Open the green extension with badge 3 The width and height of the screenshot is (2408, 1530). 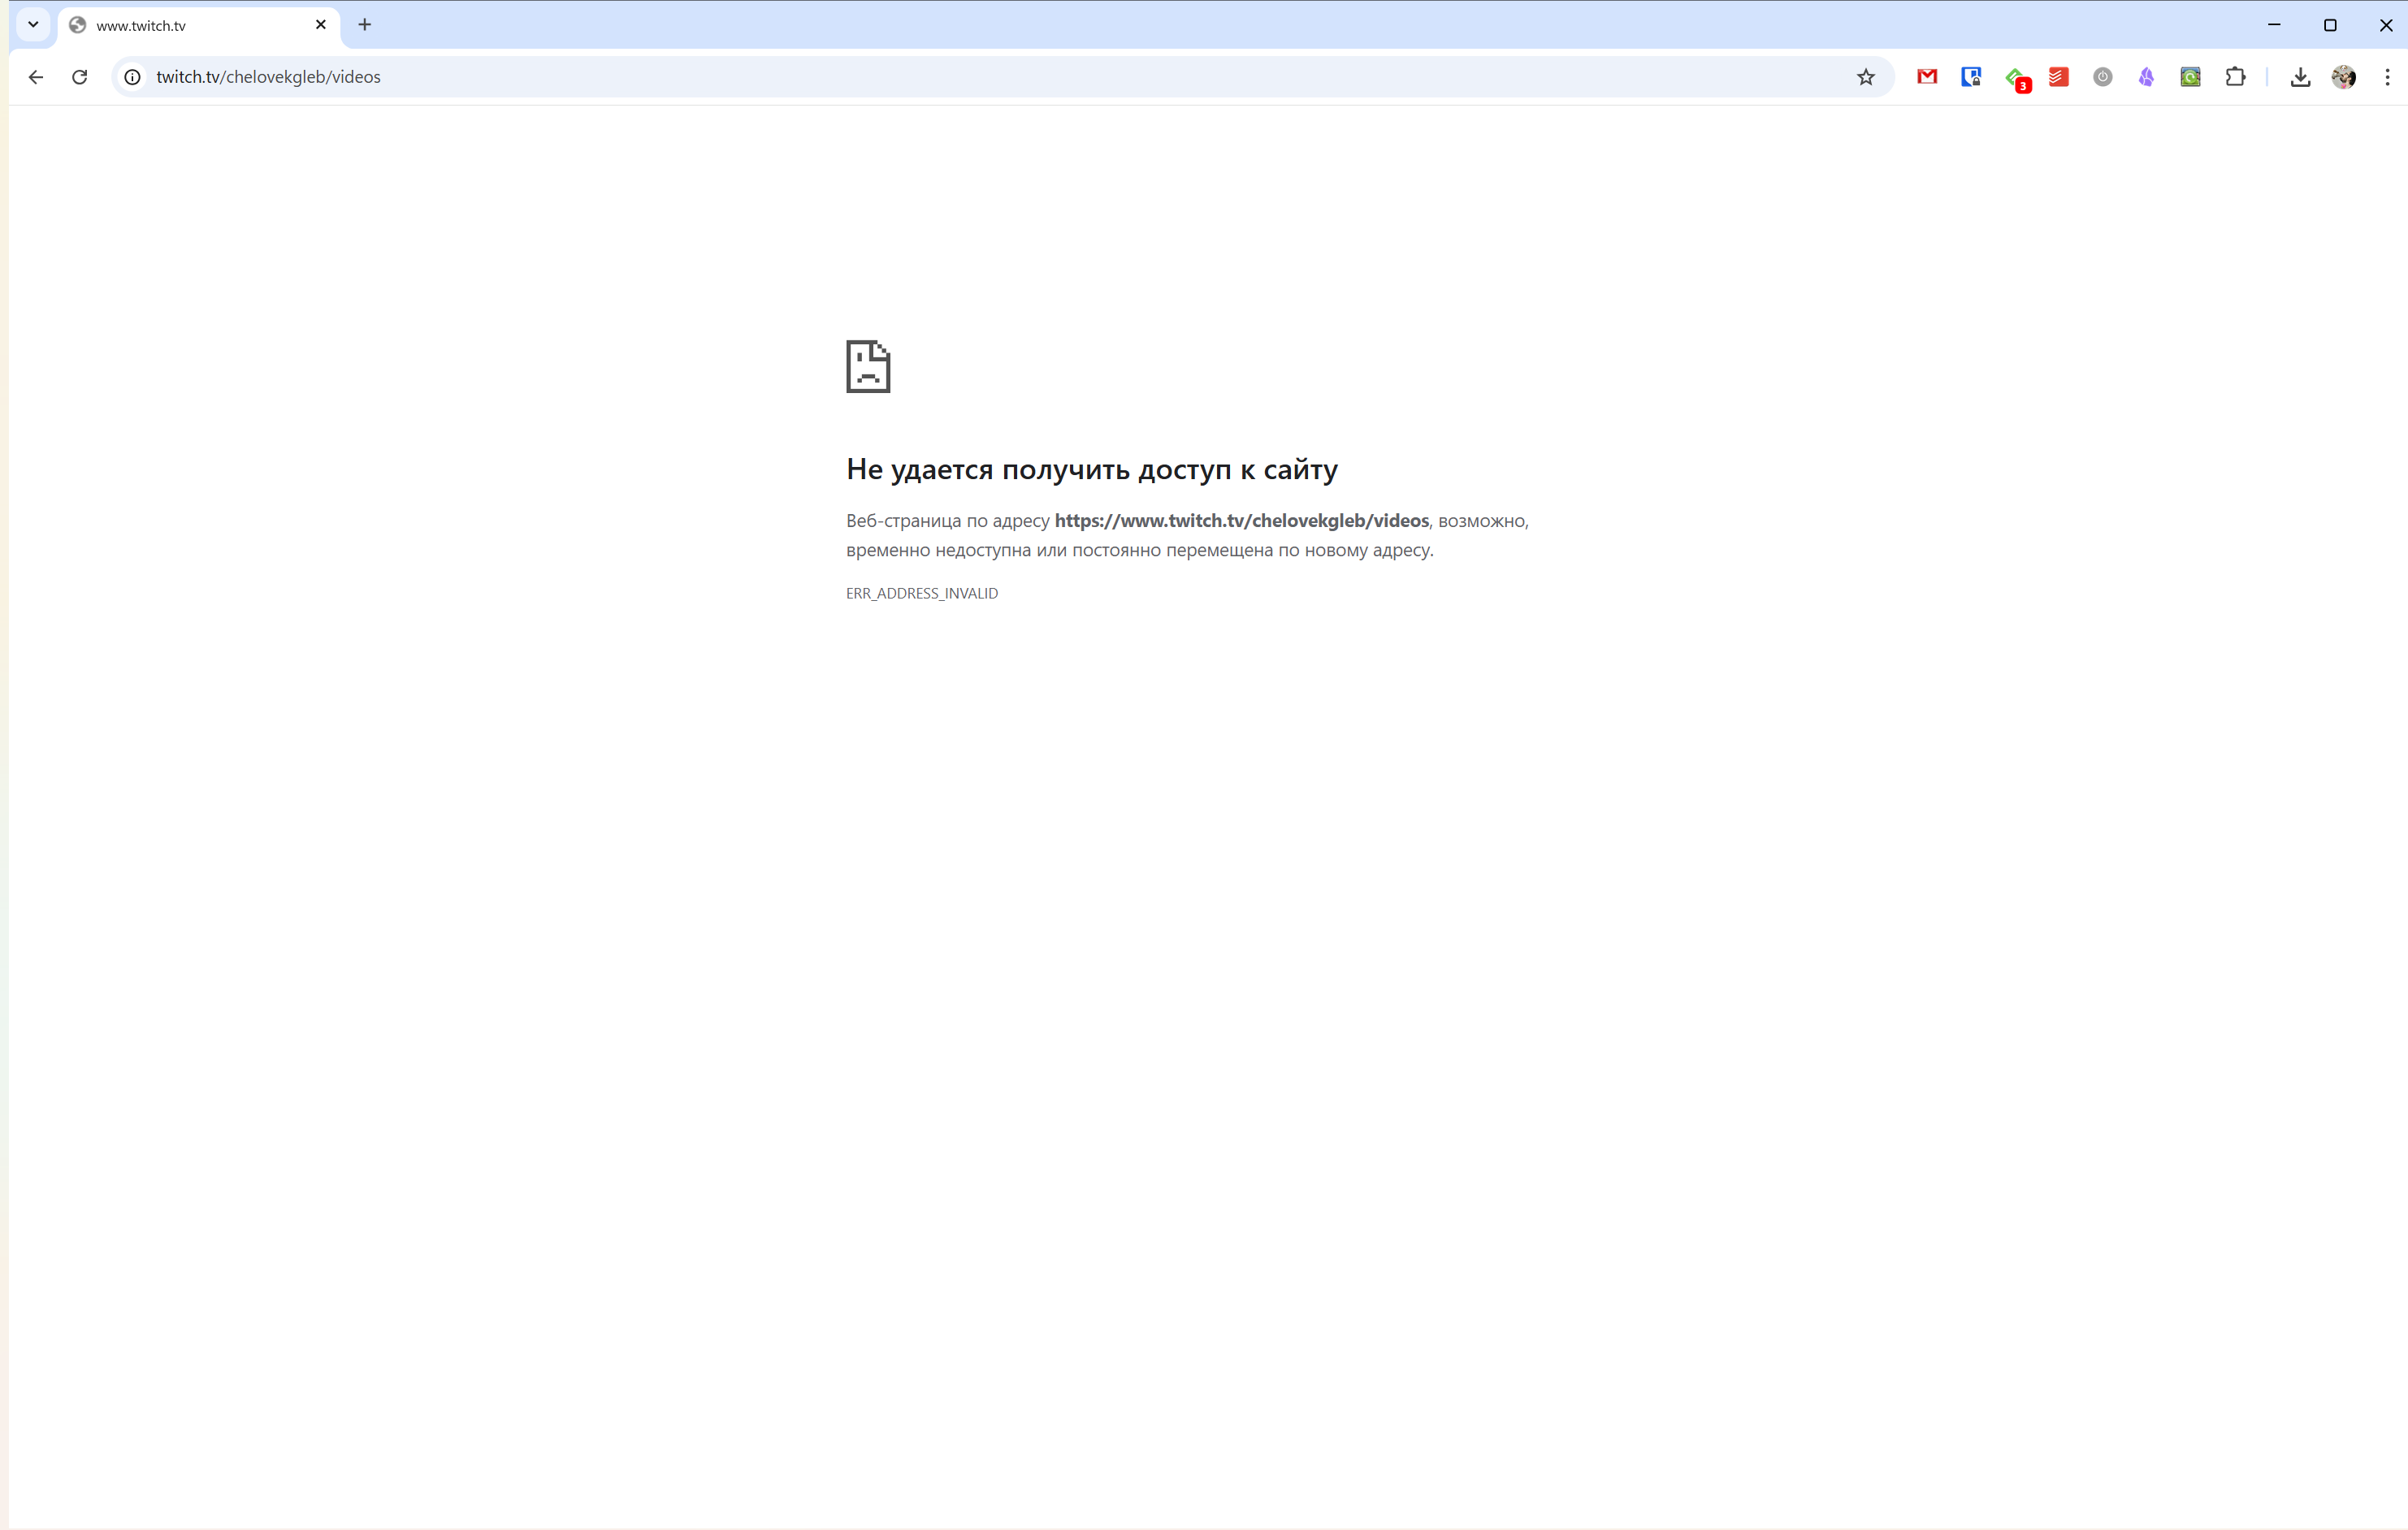click(2015, 77)
